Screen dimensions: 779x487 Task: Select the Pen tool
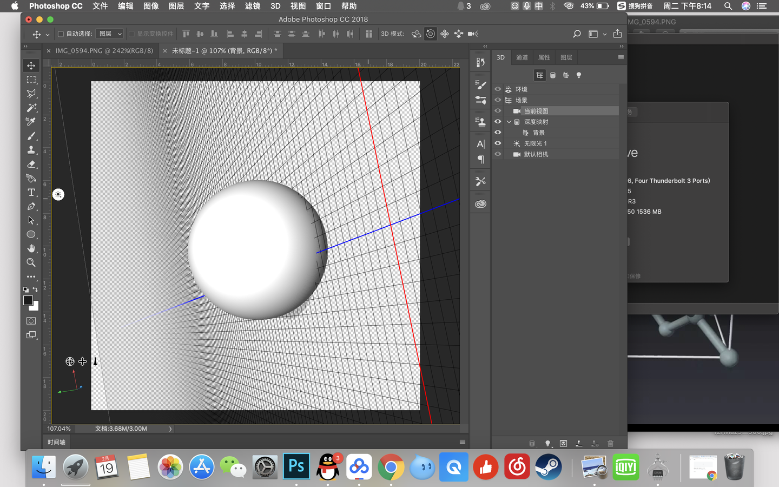(31, 206)
